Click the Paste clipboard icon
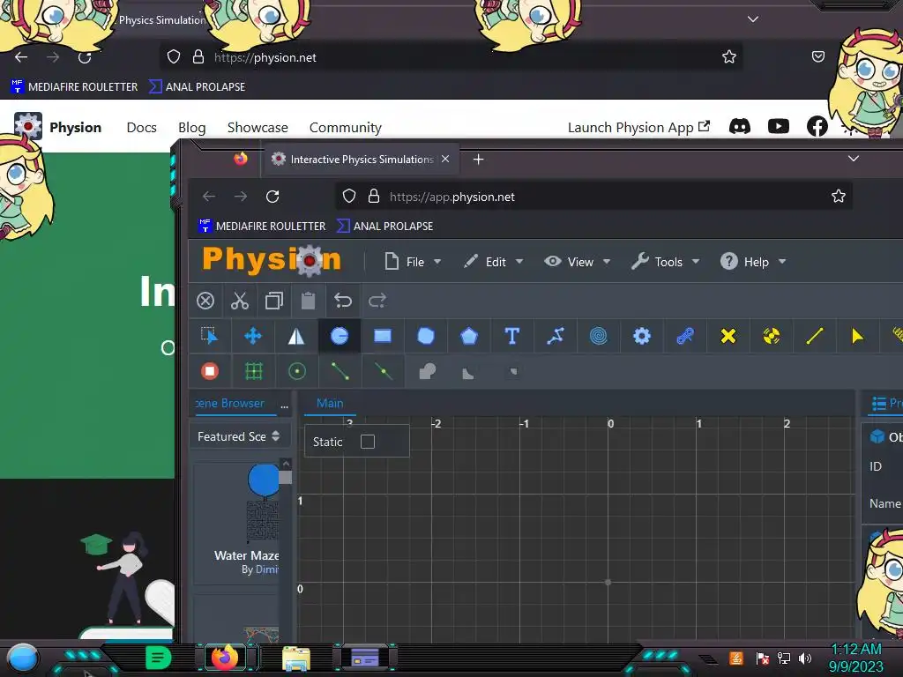The width and height of the screenshot is (903, 677). click(308, 301)
